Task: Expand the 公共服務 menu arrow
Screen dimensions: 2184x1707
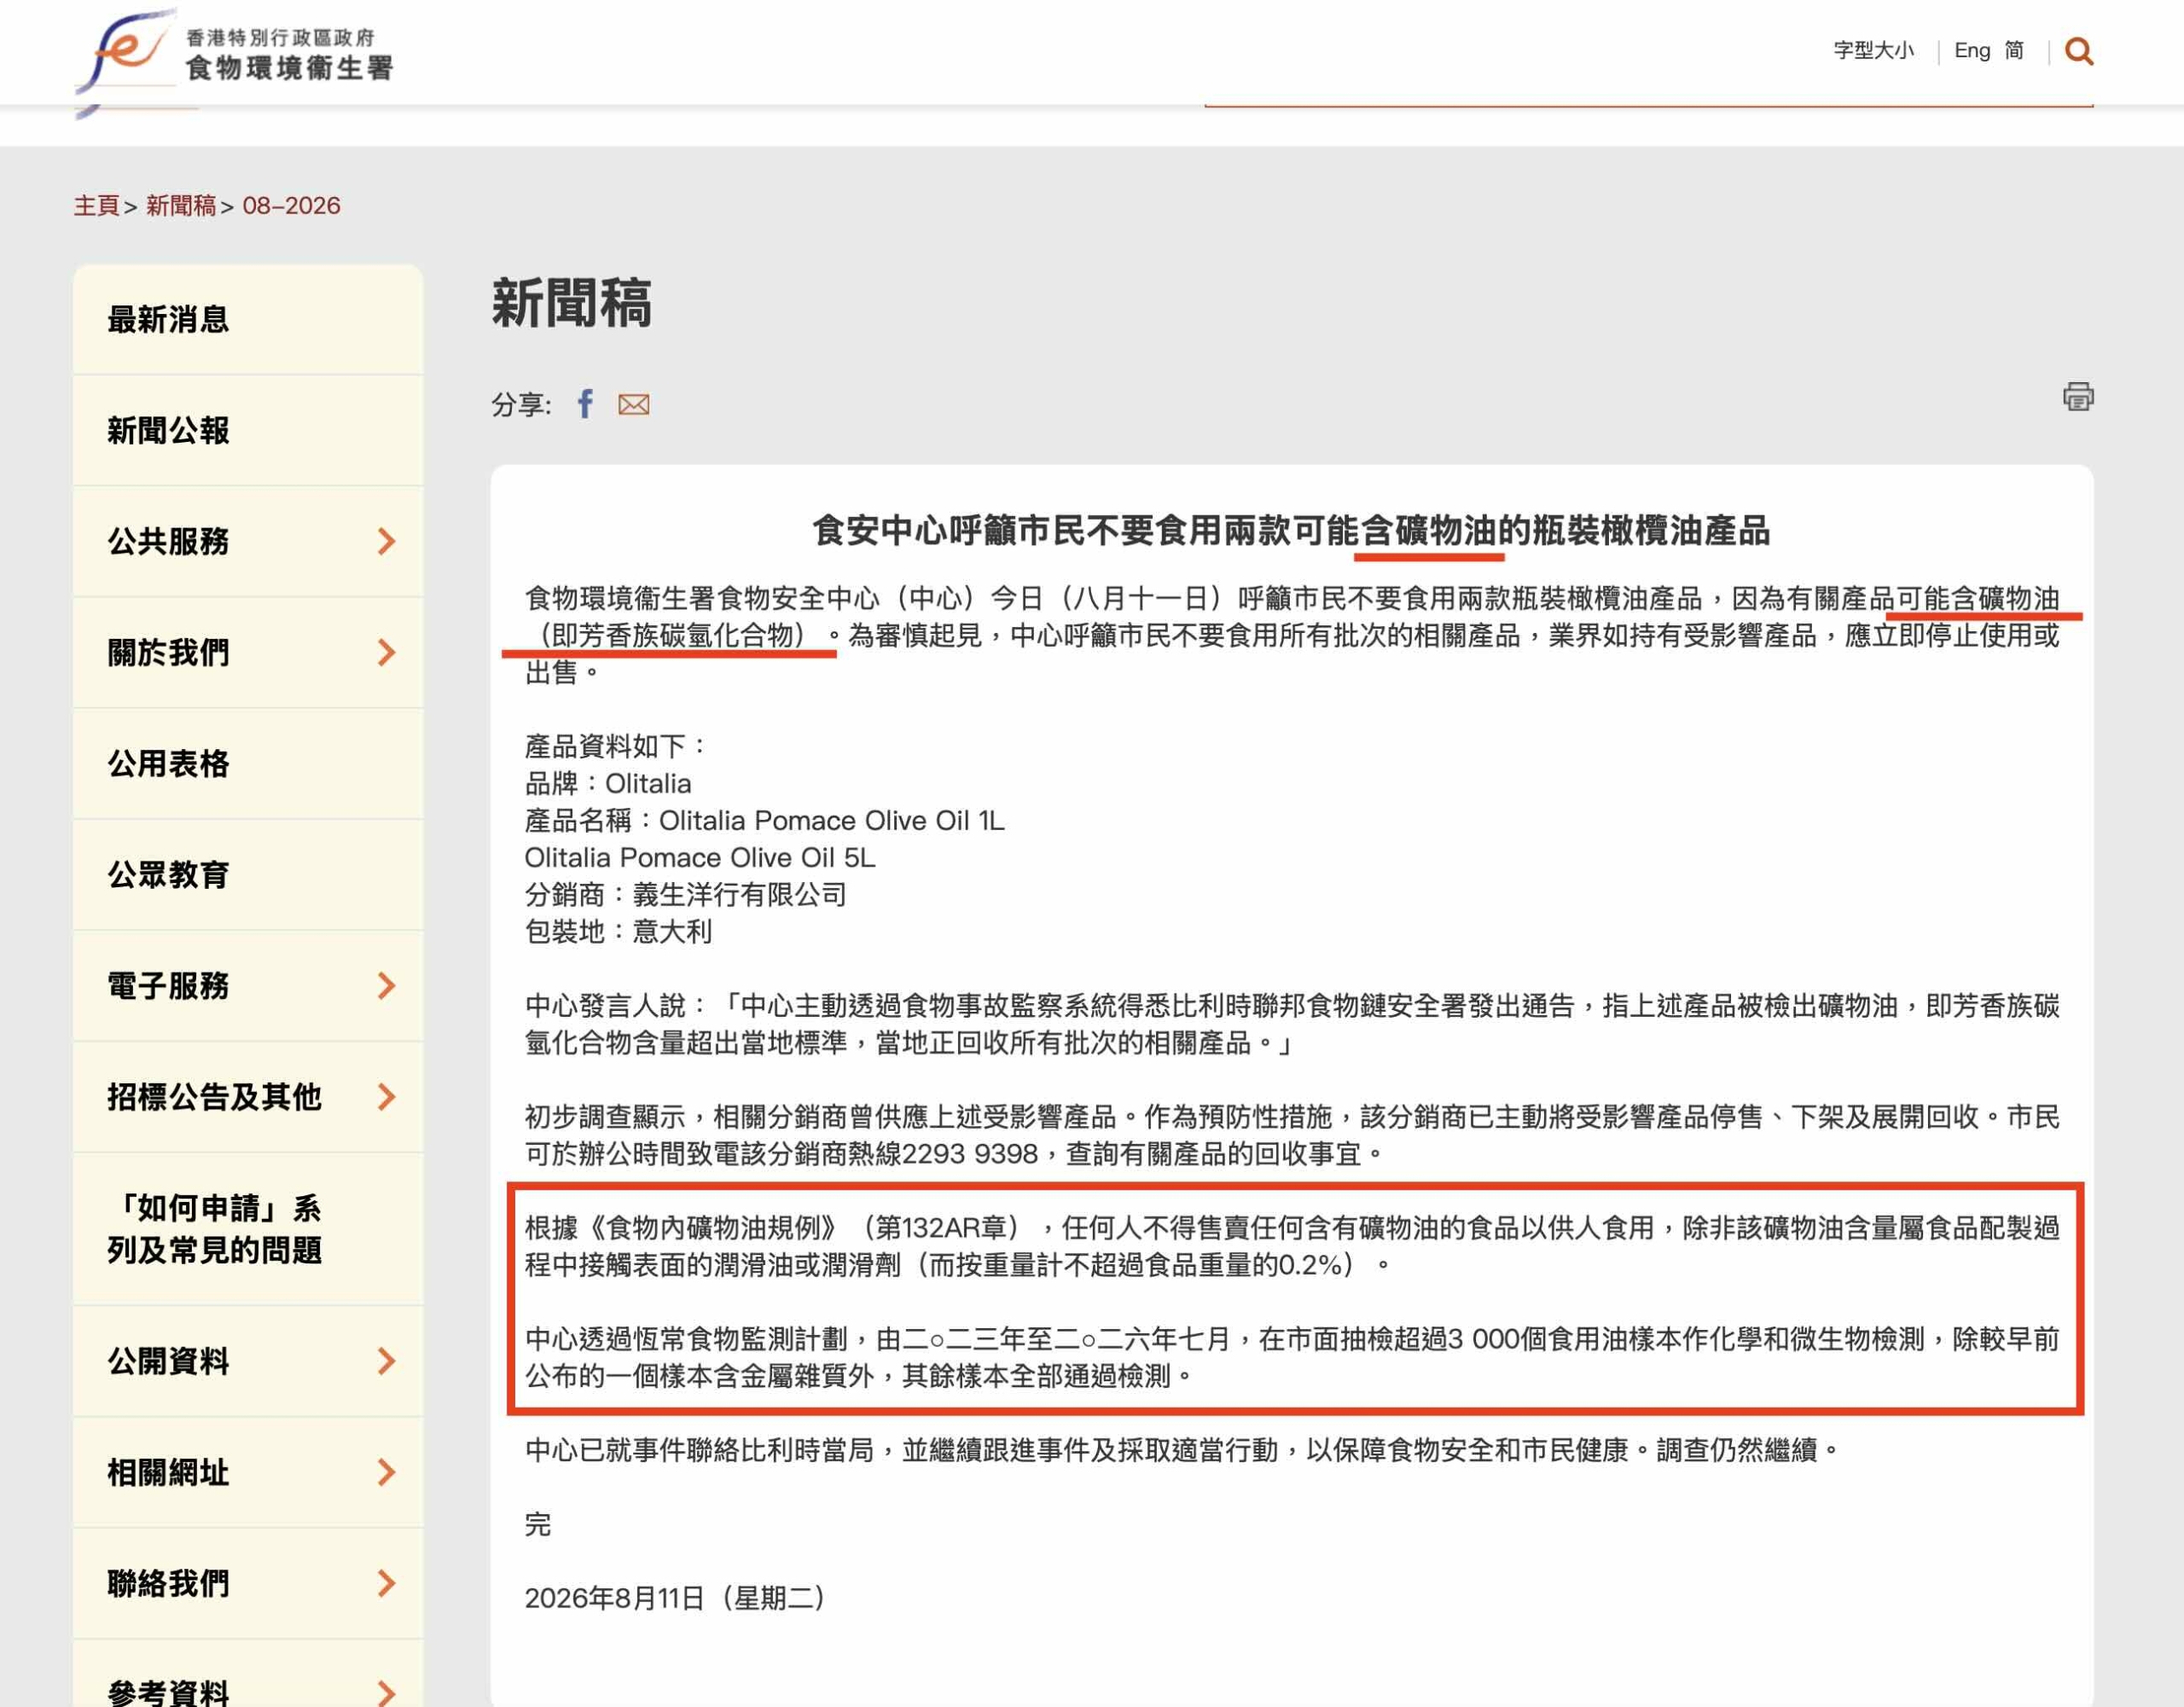Action: coord(386,541)
